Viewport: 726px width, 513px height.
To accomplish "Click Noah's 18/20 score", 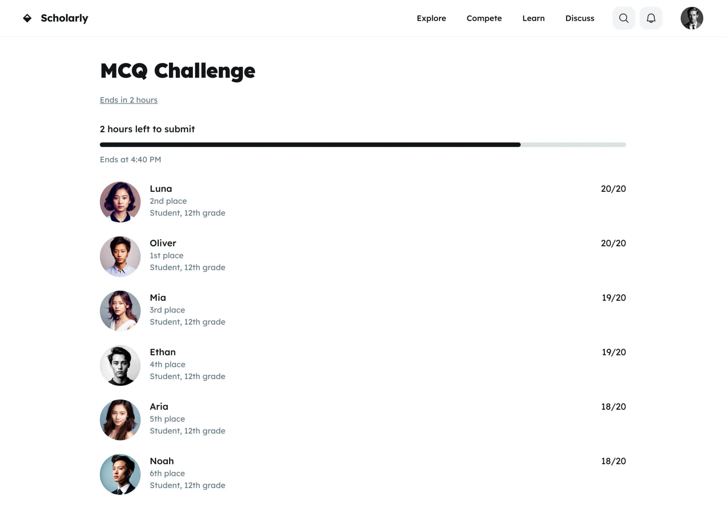I will (613, 461).
